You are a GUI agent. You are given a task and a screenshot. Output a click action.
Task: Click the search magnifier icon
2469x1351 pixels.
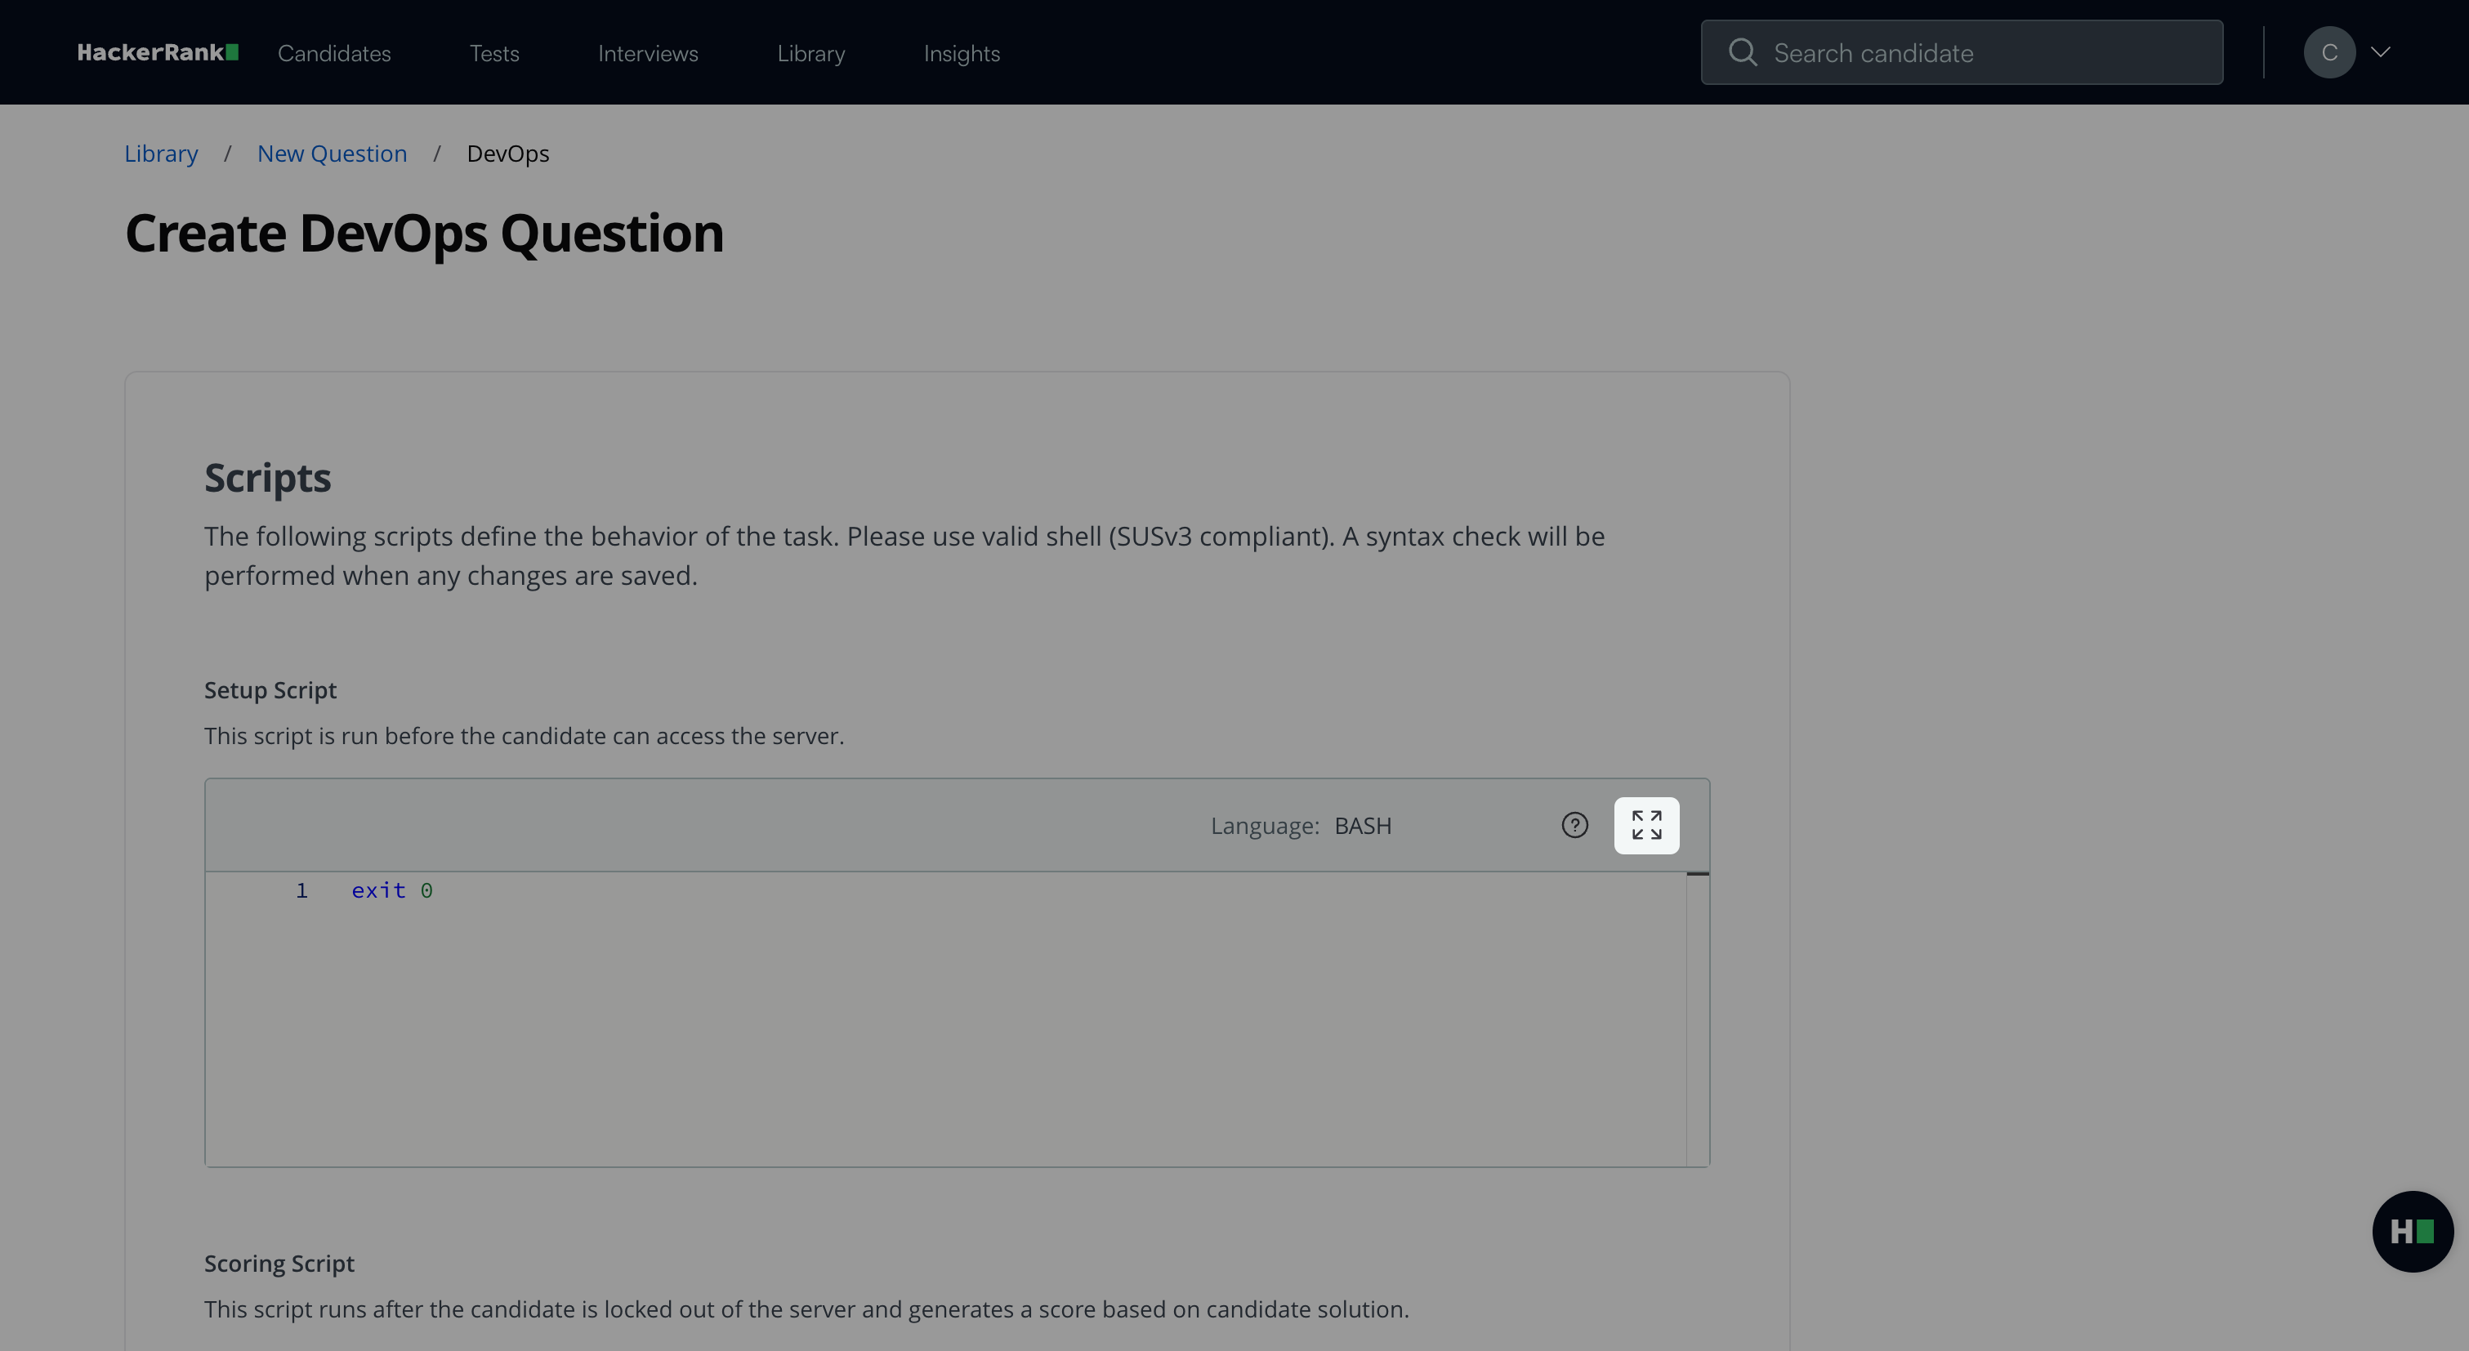[x=1742, y=53]
